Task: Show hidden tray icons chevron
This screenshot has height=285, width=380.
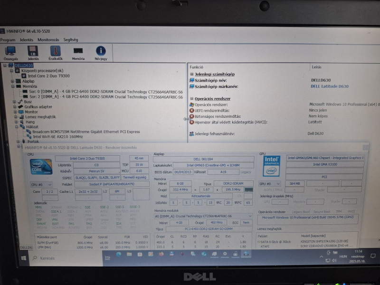Action: (322, 256)
